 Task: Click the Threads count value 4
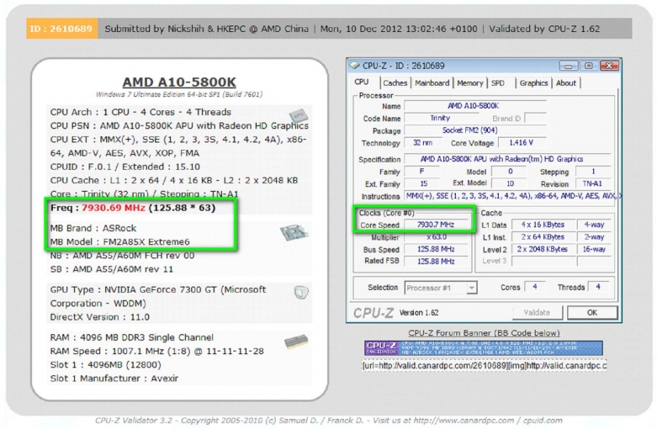pyautogui.click(x=598, y=287)
